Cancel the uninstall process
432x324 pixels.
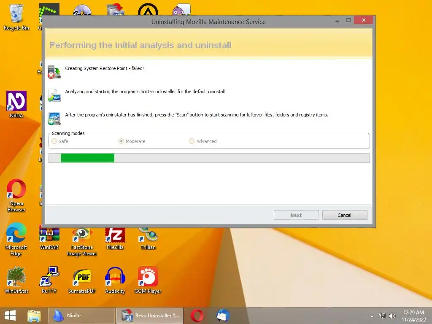tap(344, 215)
